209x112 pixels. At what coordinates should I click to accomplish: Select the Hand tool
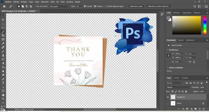click(3, 95)
